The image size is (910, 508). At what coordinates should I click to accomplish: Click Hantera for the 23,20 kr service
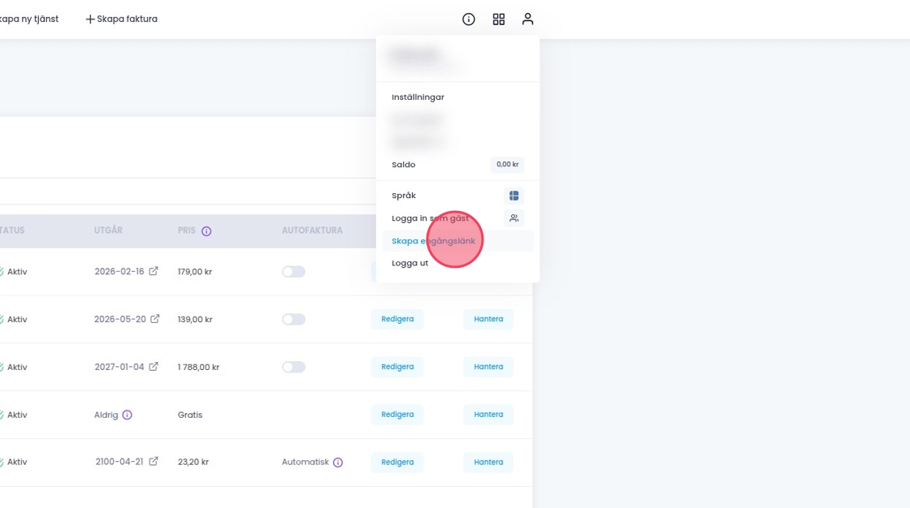pyautogui.click(x=488, y=463)
